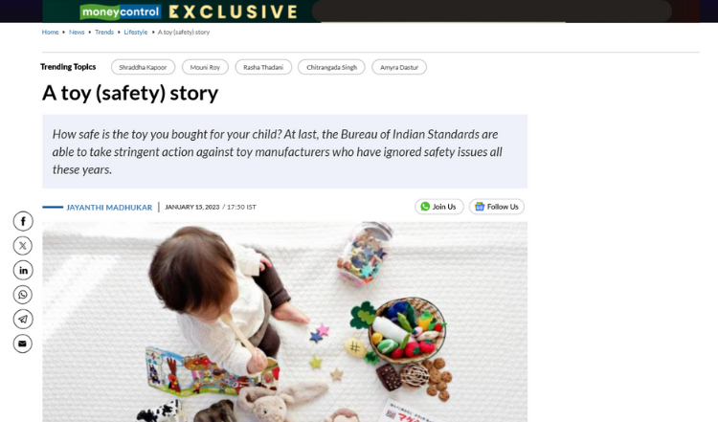
Task: Share article on LinkedIn icon
Action: click(x=22, y=270)
